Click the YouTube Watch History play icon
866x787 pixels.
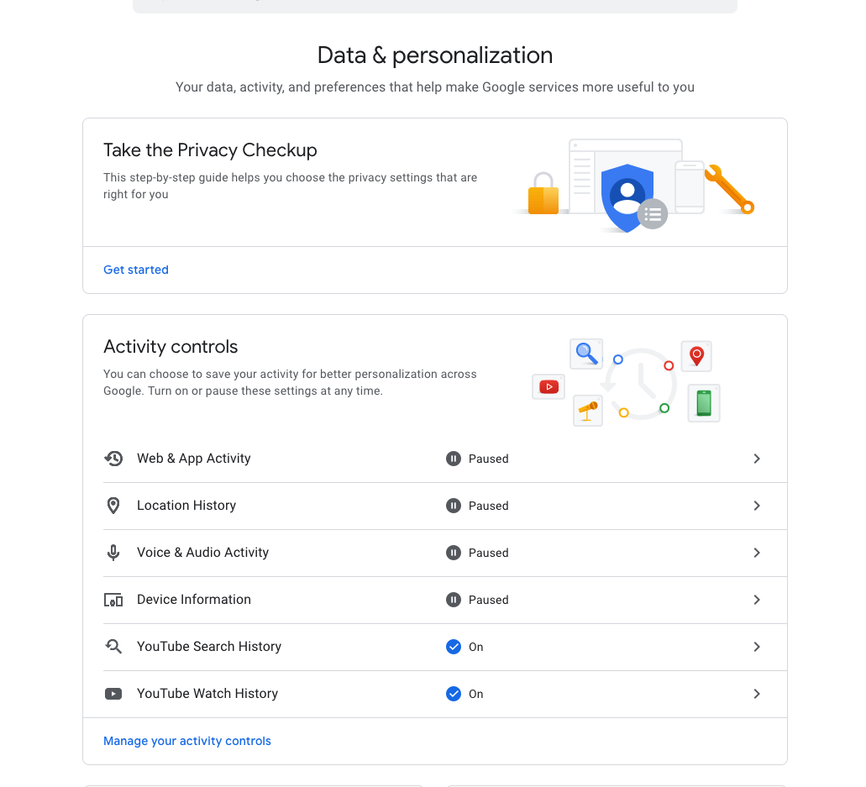pos(113,694)
